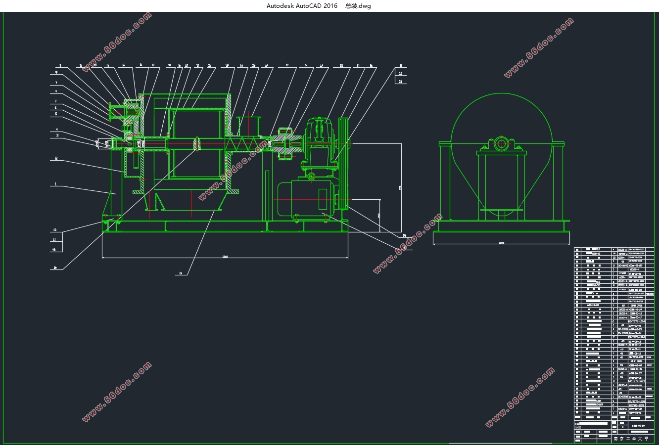Click the base frame beam under the machine

[226, 226]
